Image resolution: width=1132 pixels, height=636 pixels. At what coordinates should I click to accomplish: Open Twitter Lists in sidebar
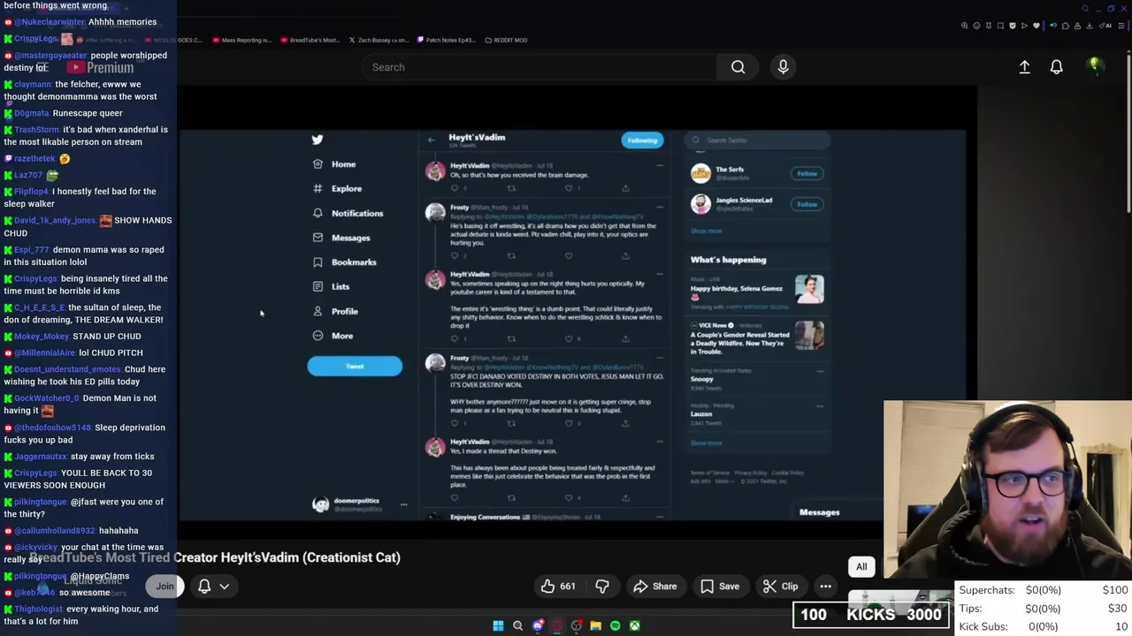click(x=331, y=286)
